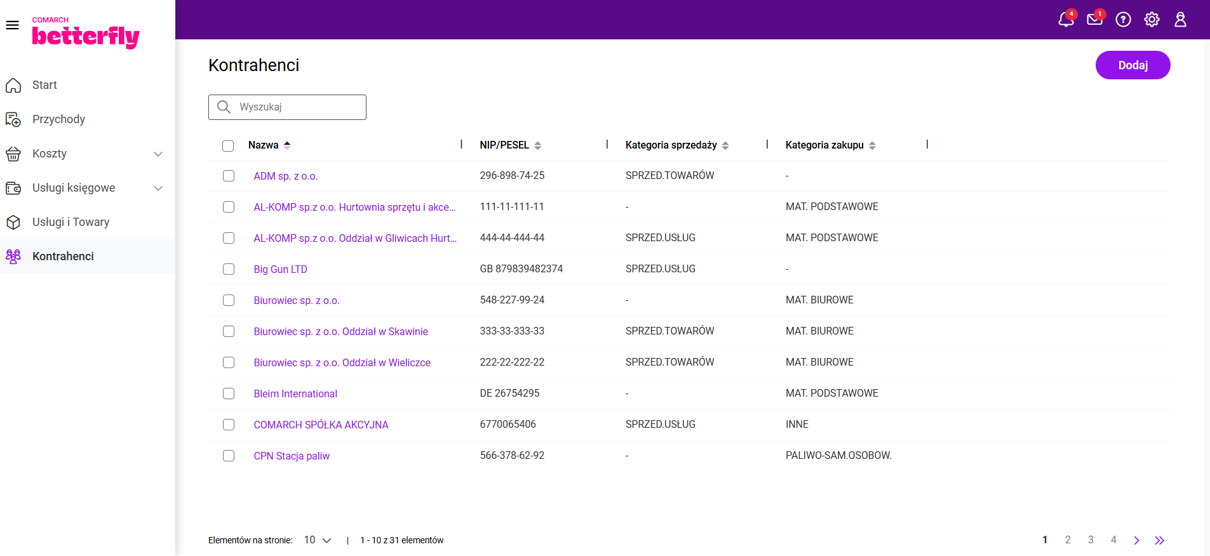Expand the Usługi księgowe submenu

pyautogui.click(x=158, y=188)
